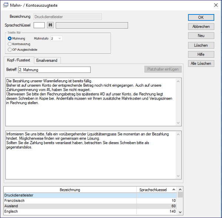Click into the Betreff field with 2. Mahnung

[x=54, y=70]
